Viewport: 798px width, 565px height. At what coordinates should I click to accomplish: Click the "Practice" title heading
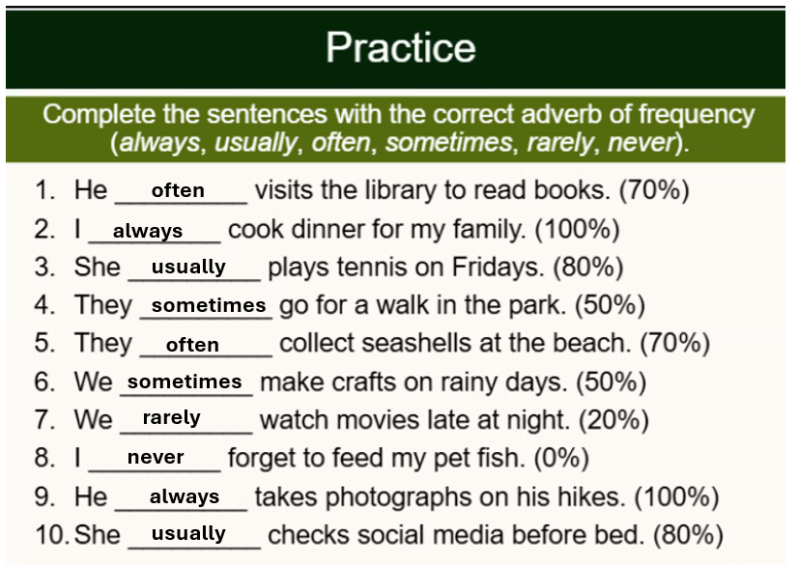pos(400,47)
